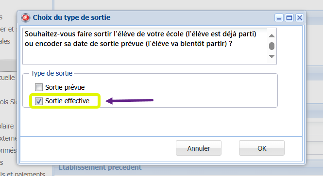The image size is (323, 176).
Task: Close the Choix du type de sortie dialog
Action: 300,18
